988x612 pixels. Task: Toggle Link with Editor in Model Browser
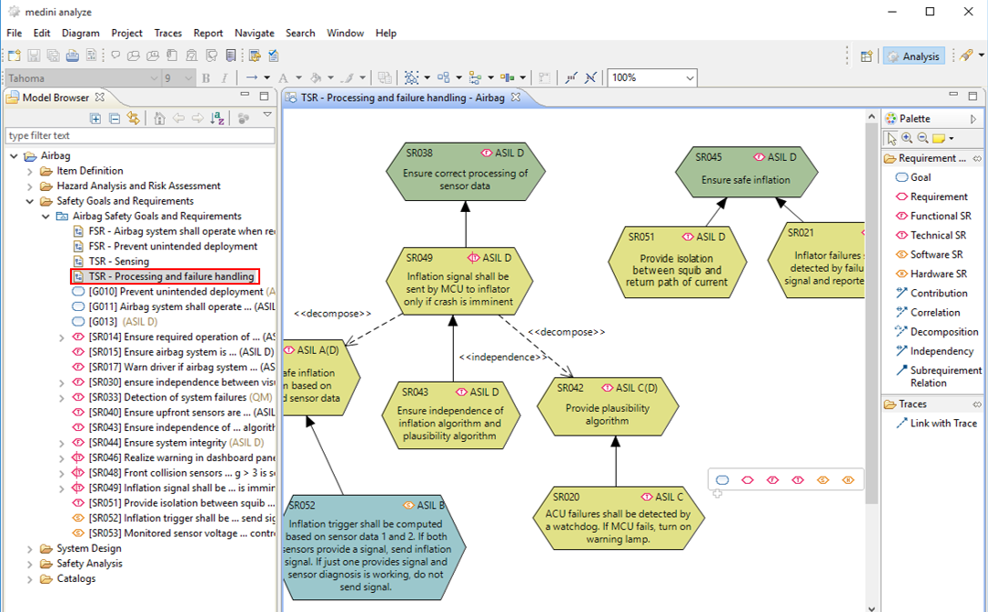coord(133,118)
